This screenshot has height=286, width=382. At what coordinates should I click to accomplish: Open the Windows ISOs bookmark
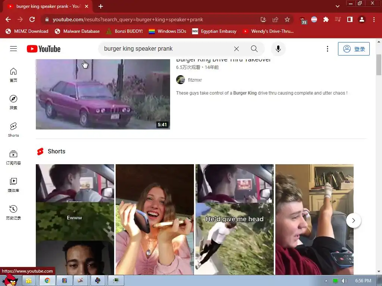(x=167, y=31)
